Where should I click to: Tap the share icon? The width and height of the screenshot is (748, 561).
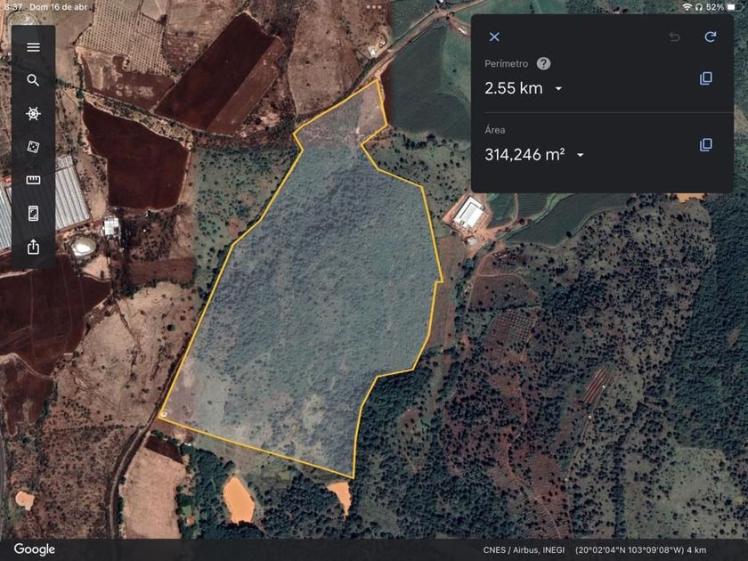tap(33, 247)
